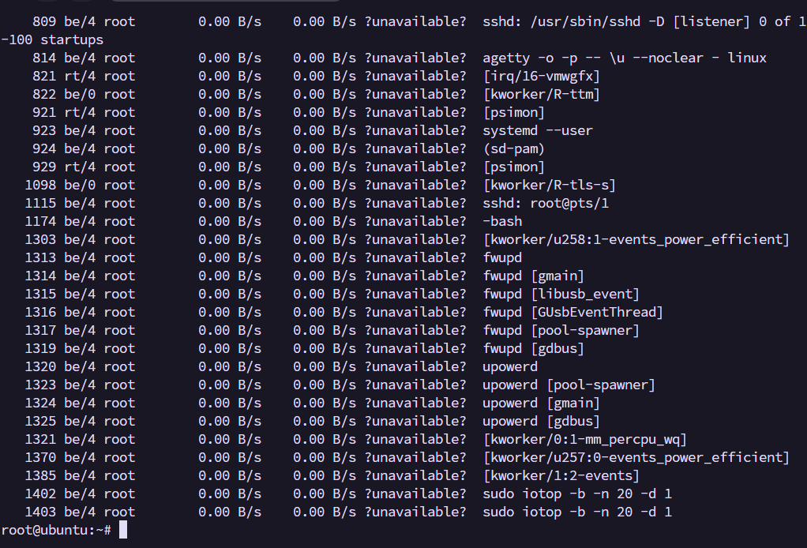Click the [kworker/u258:1-events_power_efficient] entry
Image resolution: width=807 pixels, height=548 pixels.
[636, 239]
